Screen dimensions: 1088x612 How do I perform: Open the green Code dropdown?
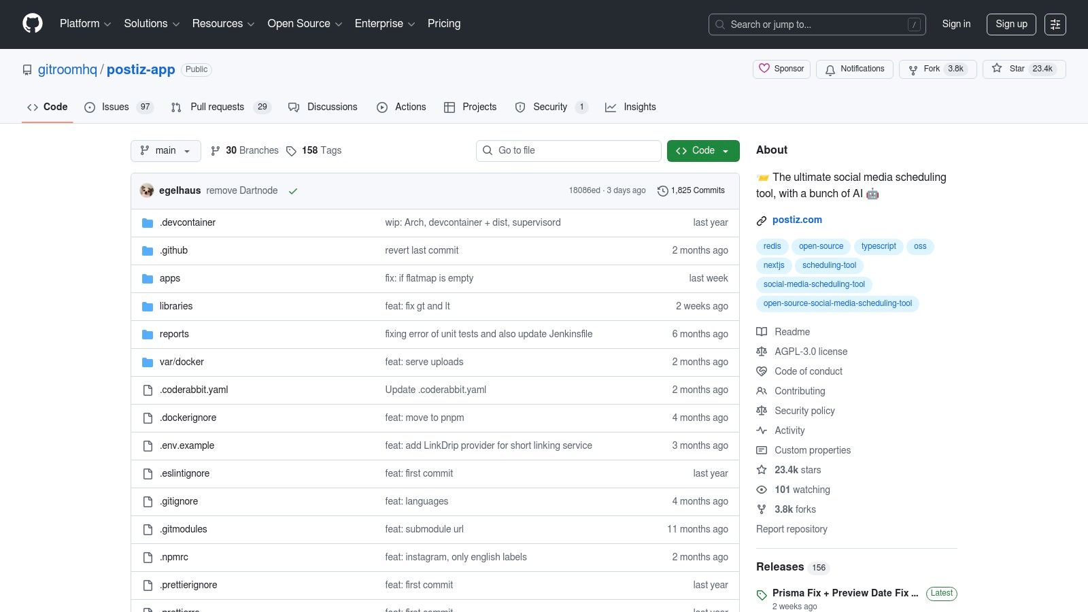703,151
